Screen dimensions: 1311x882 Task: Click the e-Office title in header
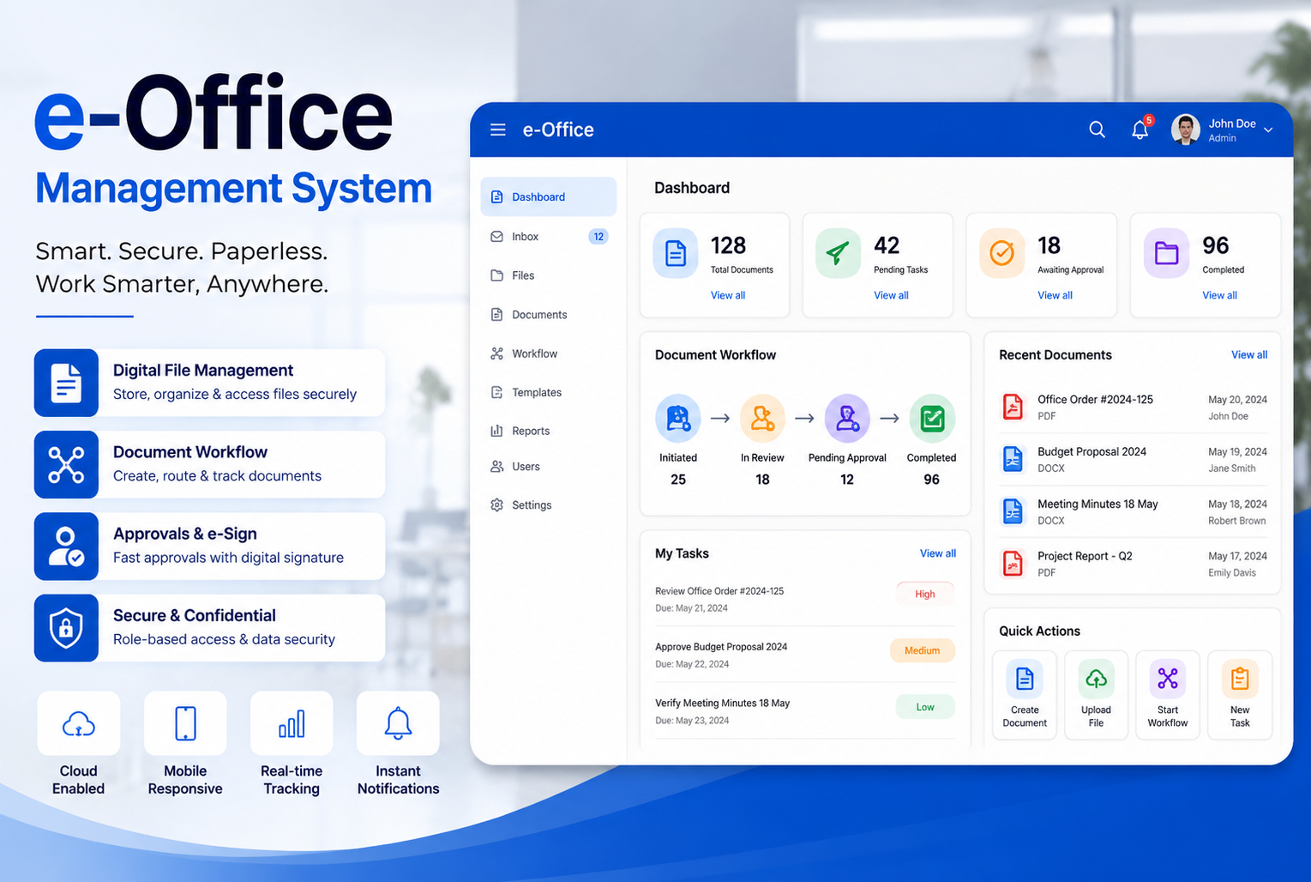(x=558, y=130)
